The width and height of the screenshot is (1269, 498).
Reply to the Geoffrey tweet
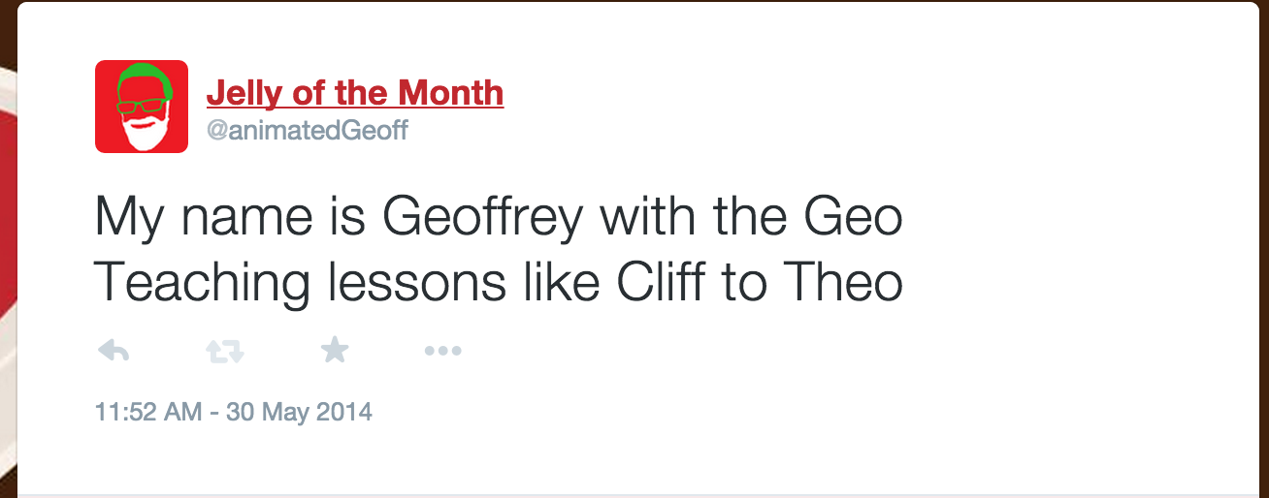114,352
